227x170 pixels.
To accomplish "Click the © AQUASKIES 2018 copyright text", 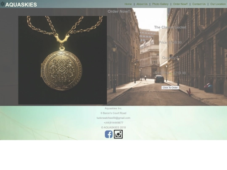I will 113,128.
